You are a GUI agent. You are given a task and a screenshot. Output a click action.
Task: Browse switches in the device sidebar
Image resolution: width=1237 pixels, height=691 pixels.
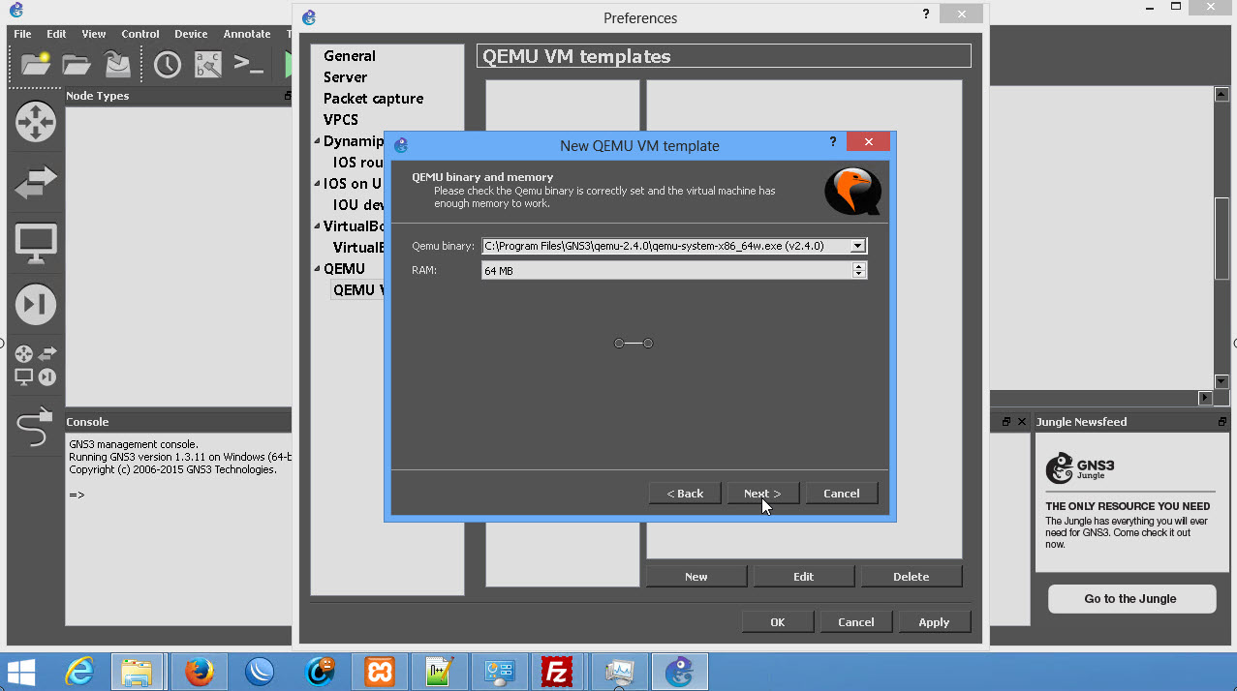(x=36, y=182)
